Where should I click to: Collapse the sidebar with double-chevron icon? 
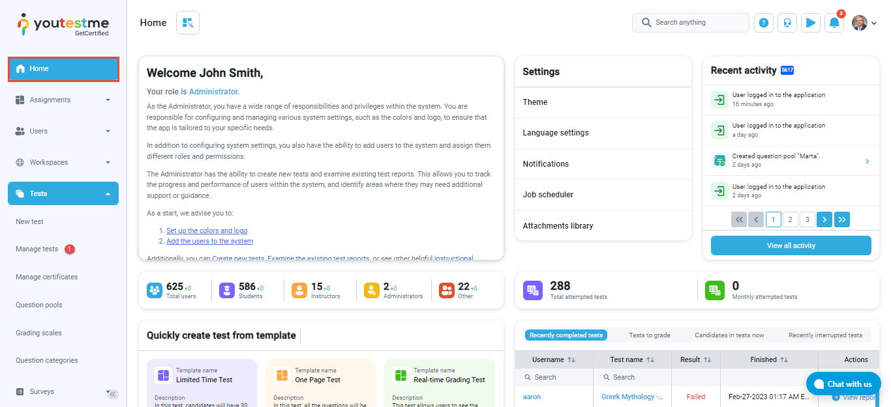pos(113,394)
